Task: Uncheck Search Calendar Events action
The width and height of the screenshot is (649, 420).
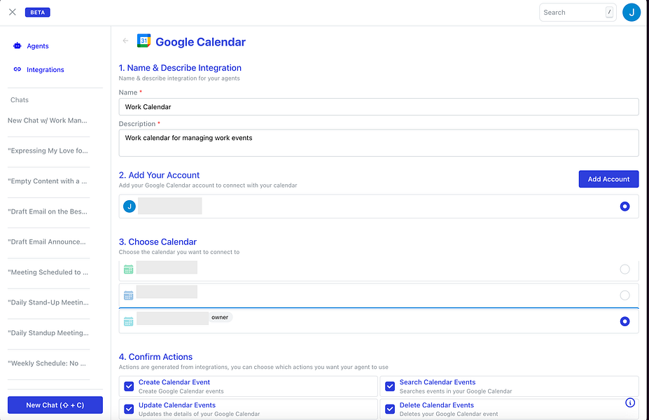Action: coord(390,386)
